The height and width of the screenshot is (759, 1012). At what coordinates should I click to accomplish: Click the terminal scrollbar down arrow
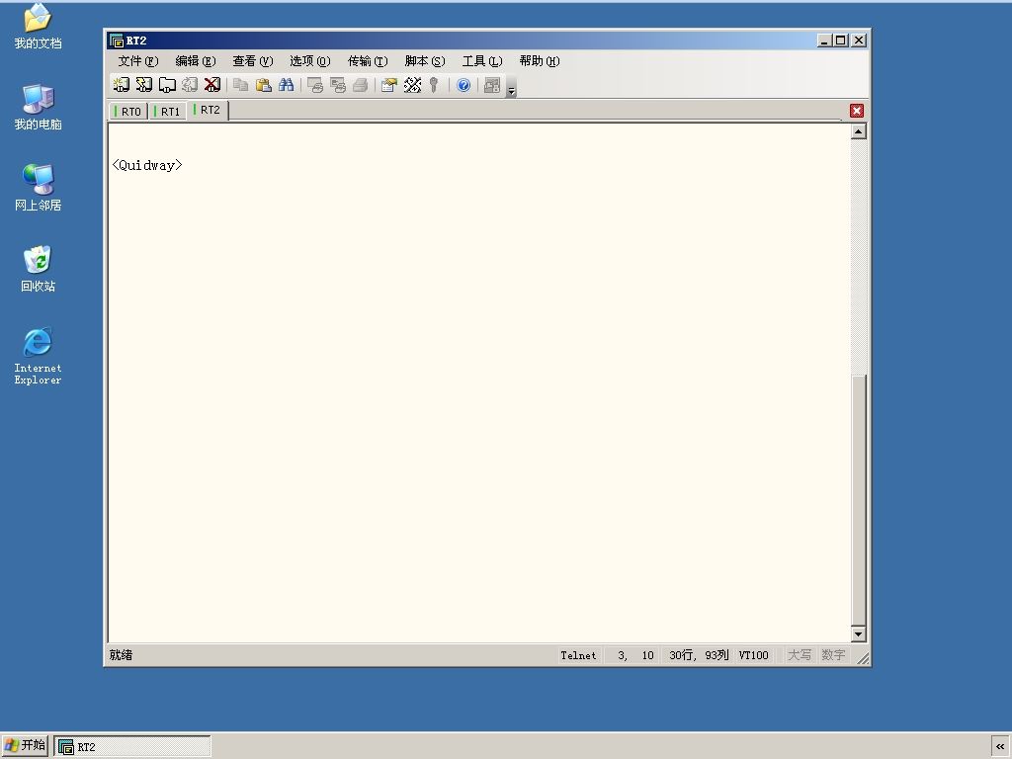859,633
